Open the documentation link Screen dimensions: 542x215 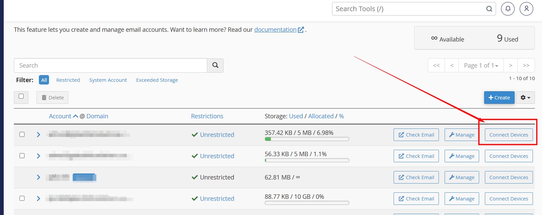[275, 30]
